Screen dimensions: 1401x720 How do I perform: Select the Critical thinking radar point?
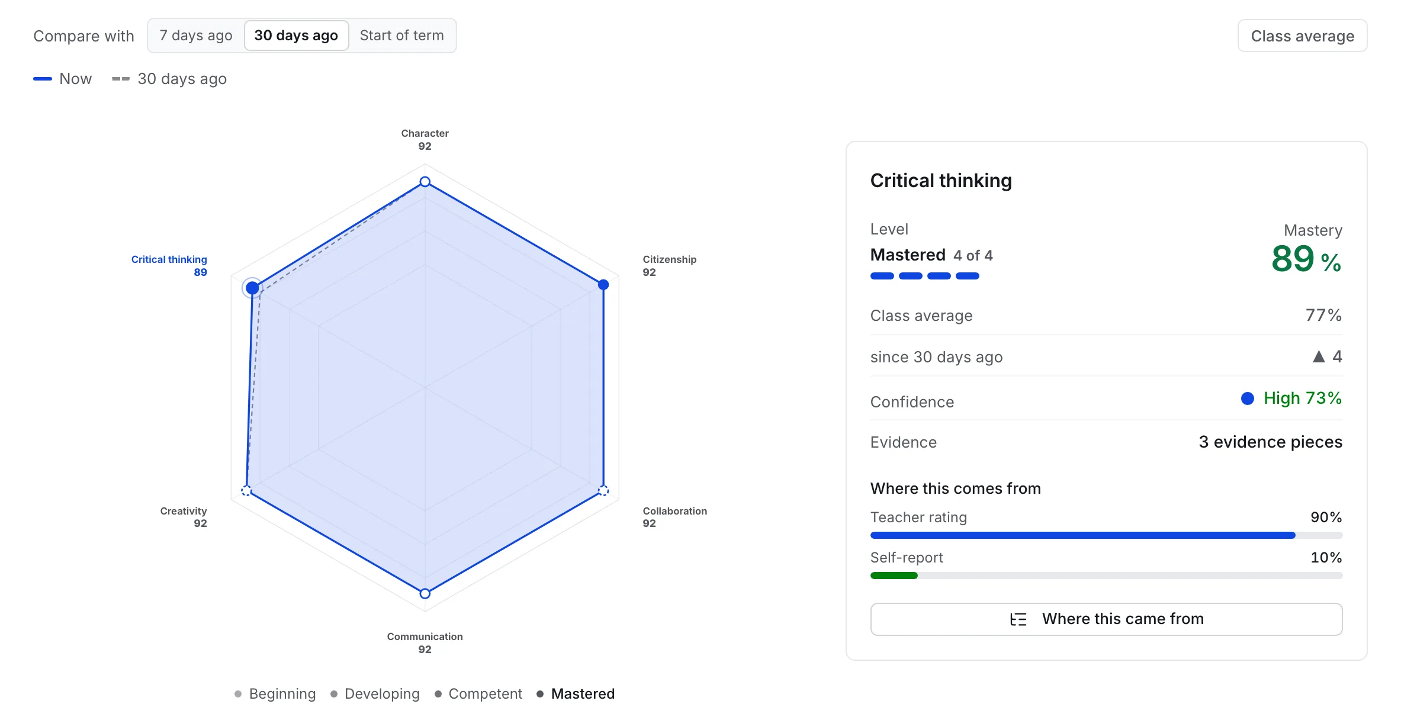coord(252,288)
